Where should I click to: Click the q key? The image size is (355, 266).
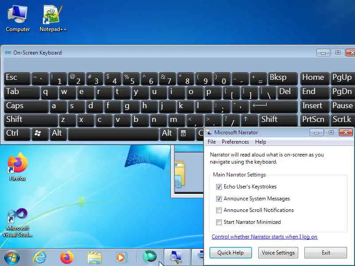(x=49, y=93)
